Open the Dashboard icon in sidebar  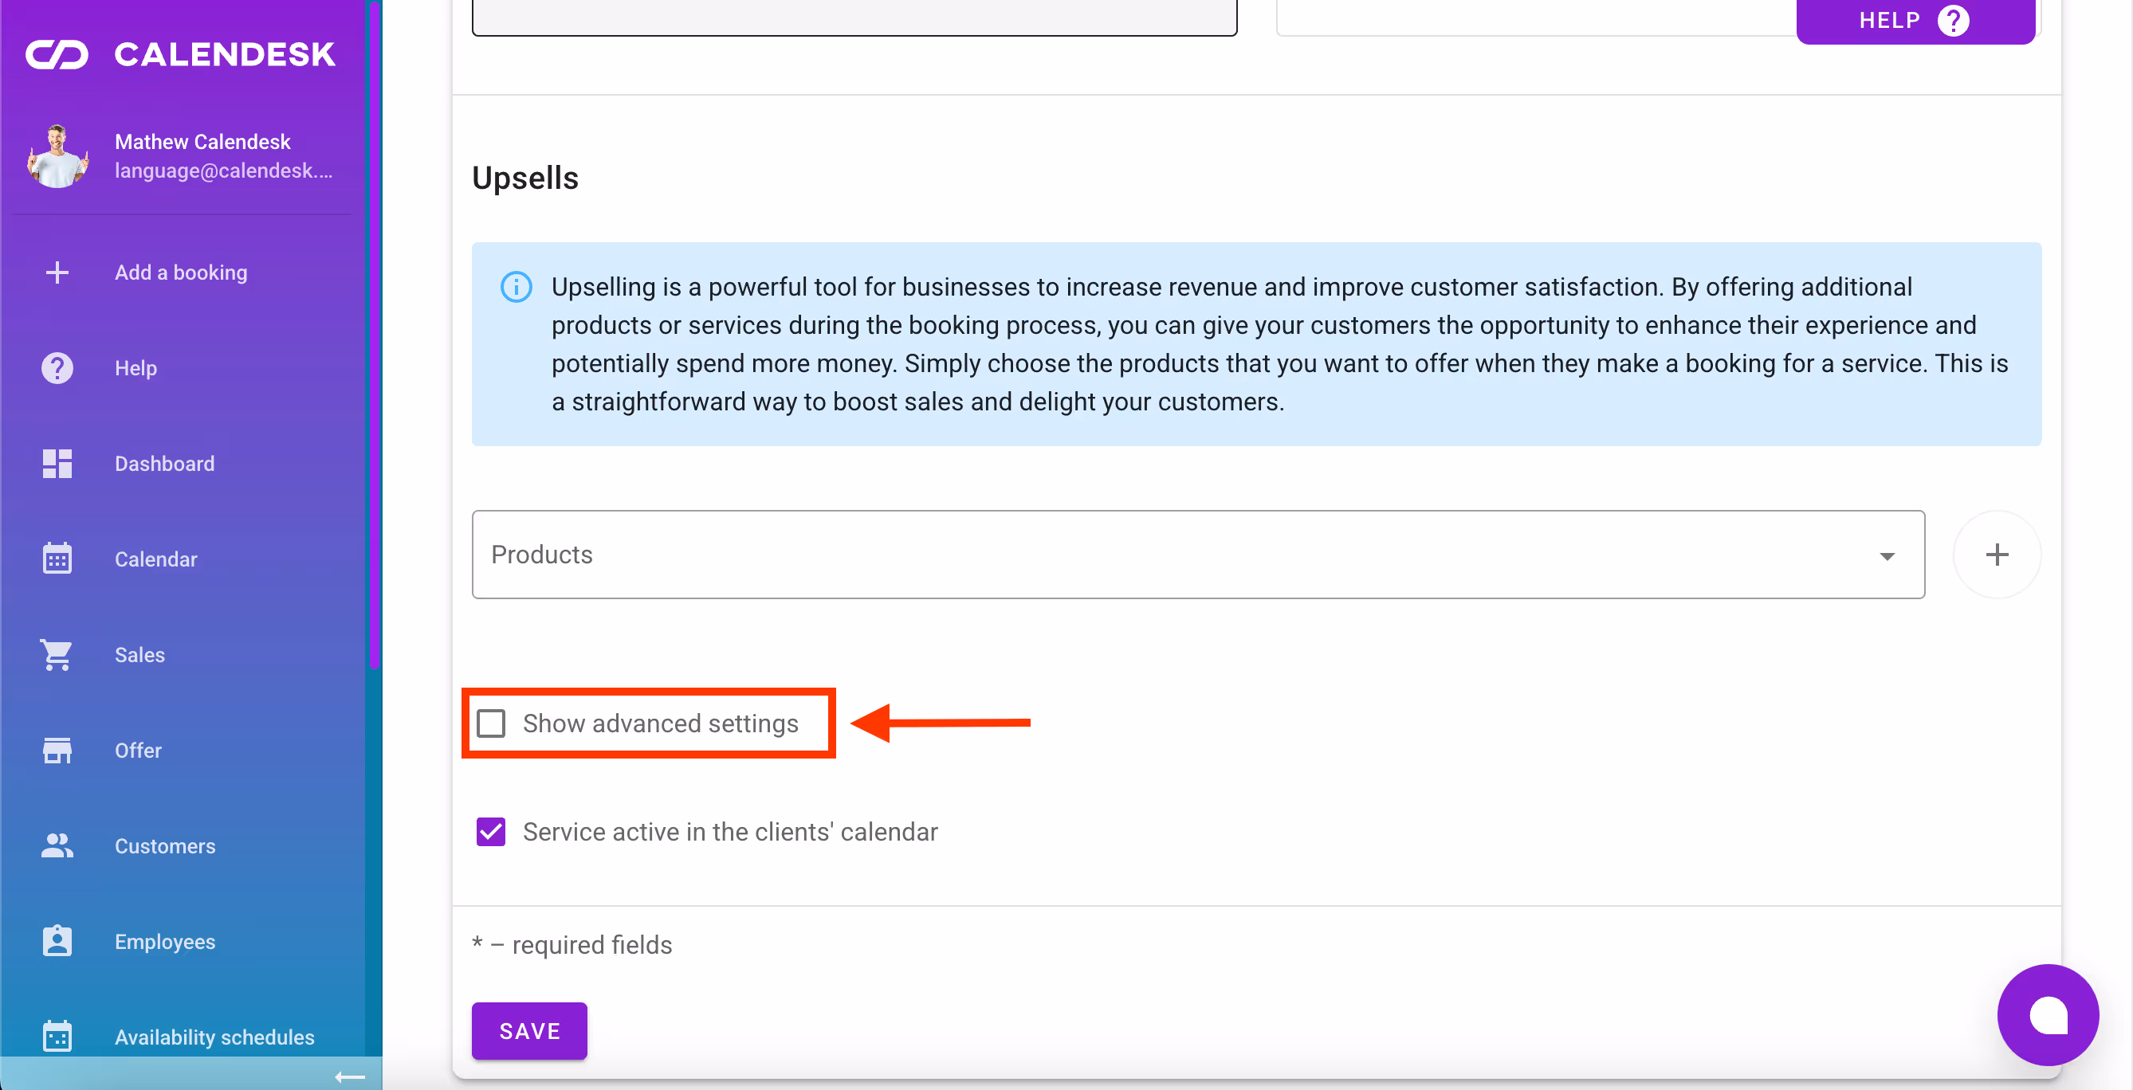(x=57, y=464)
